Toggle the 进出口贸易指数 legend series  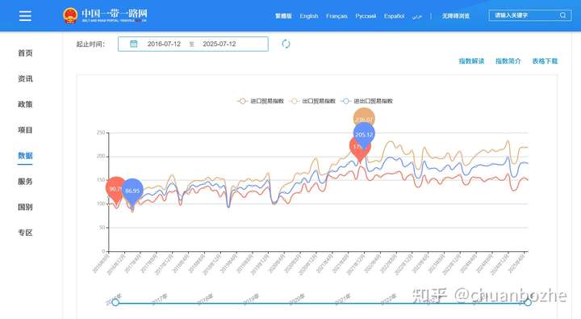click(367, 101)
